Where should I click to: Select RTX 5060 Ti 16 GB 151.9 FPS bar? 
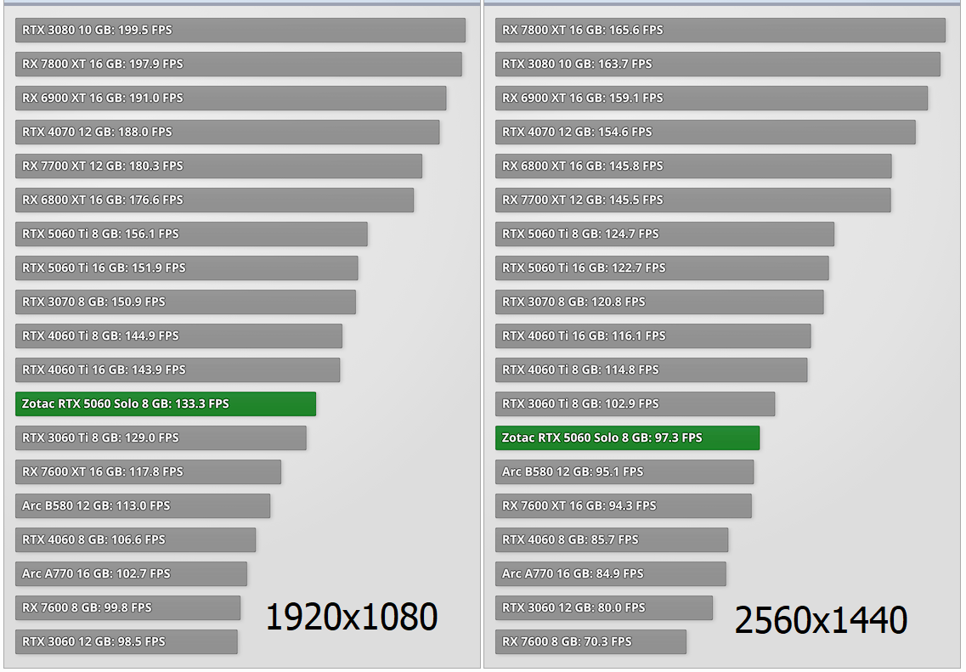(187, 268)
